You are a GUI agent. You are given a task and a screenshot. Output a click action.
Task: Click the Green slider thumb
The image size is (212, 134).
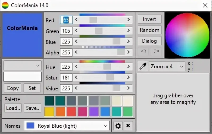tap(99, 30)
